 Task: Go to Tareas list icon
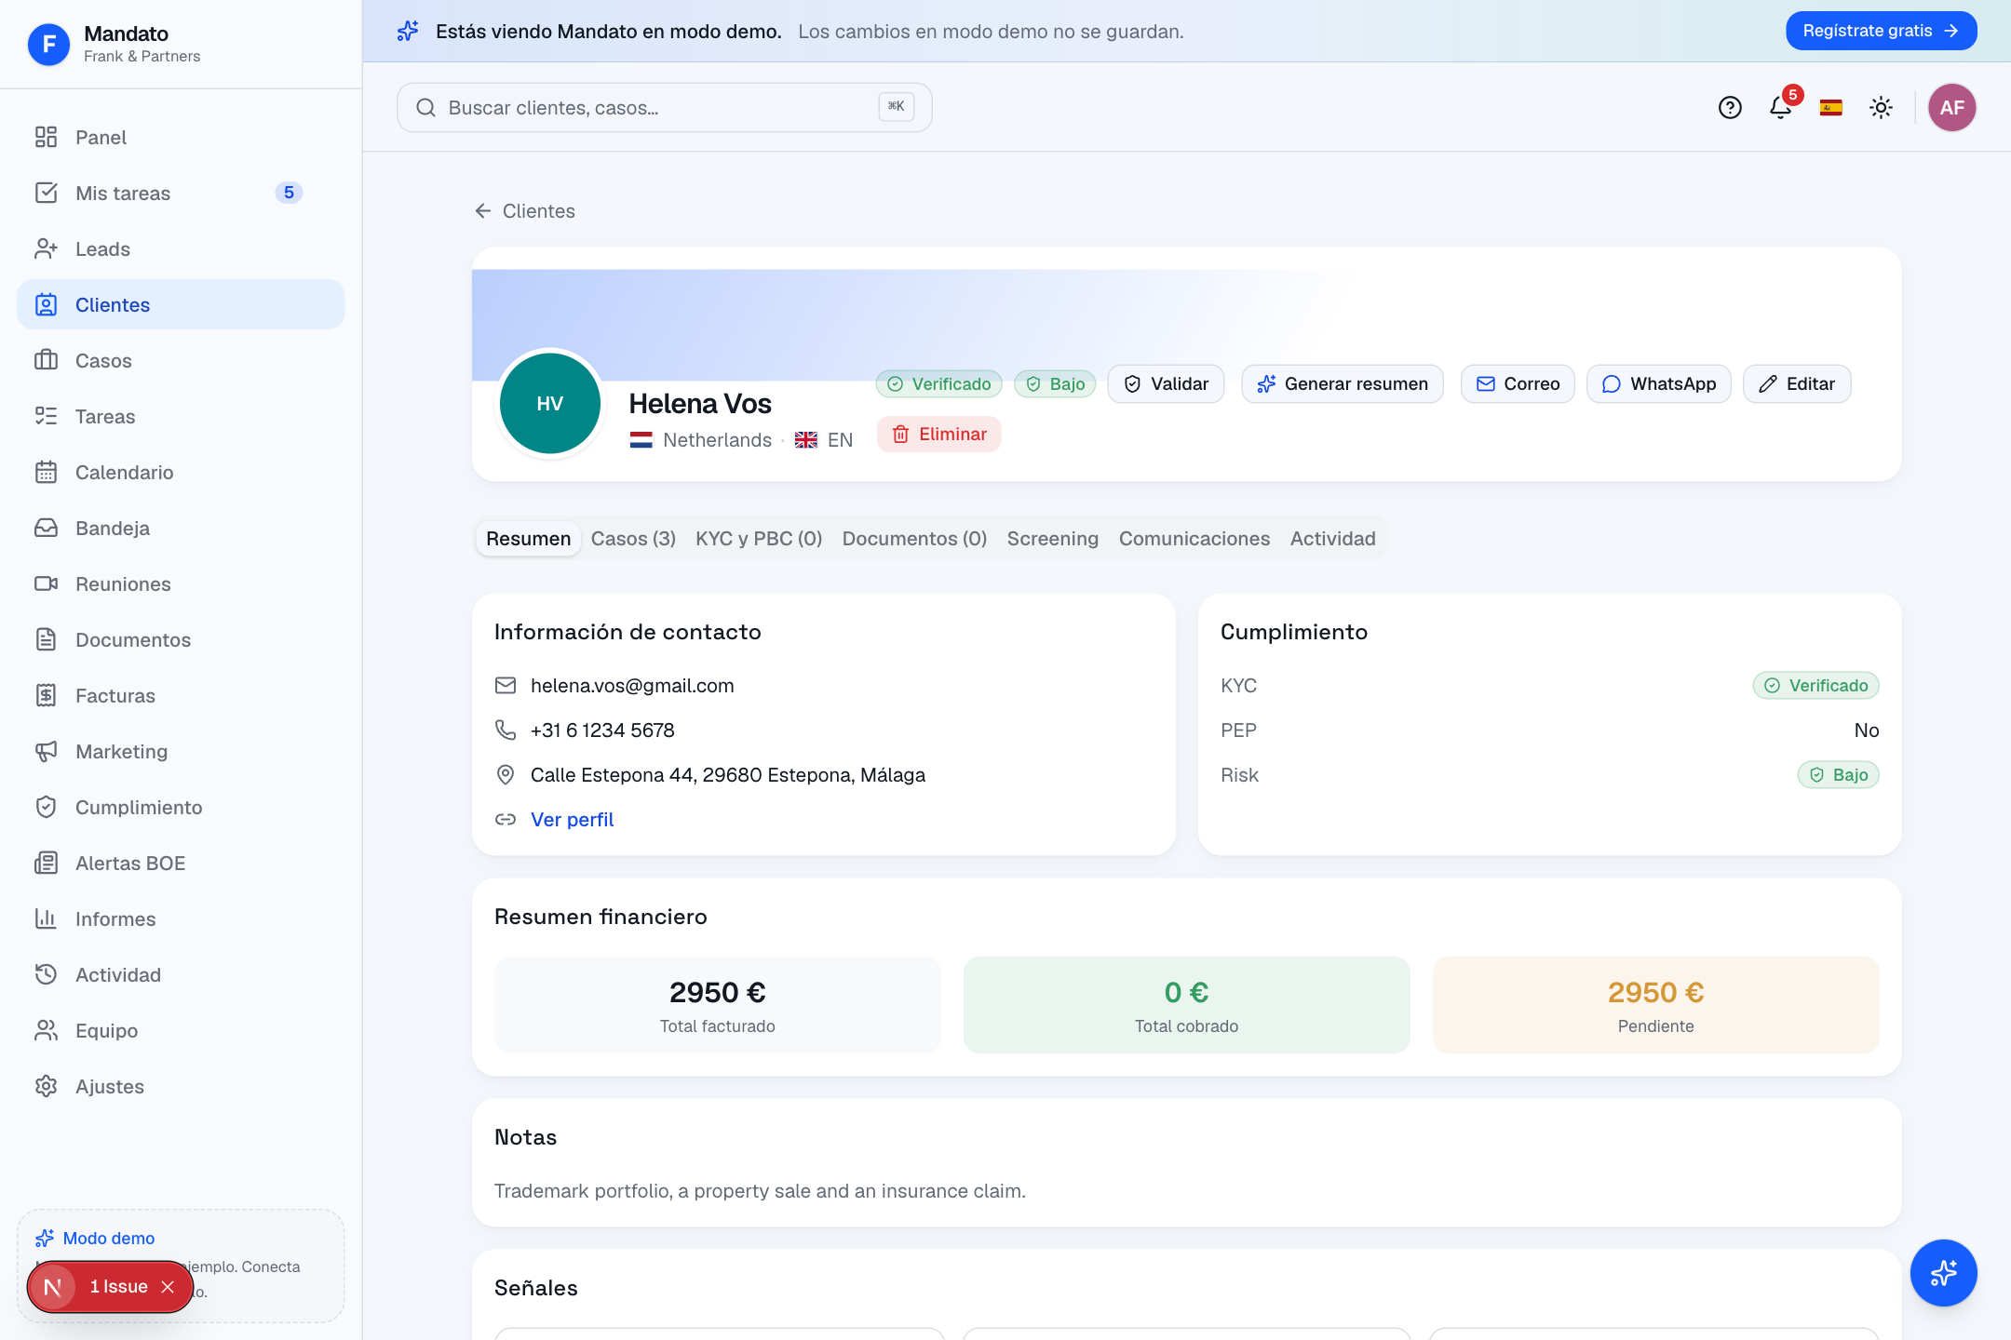46,416
